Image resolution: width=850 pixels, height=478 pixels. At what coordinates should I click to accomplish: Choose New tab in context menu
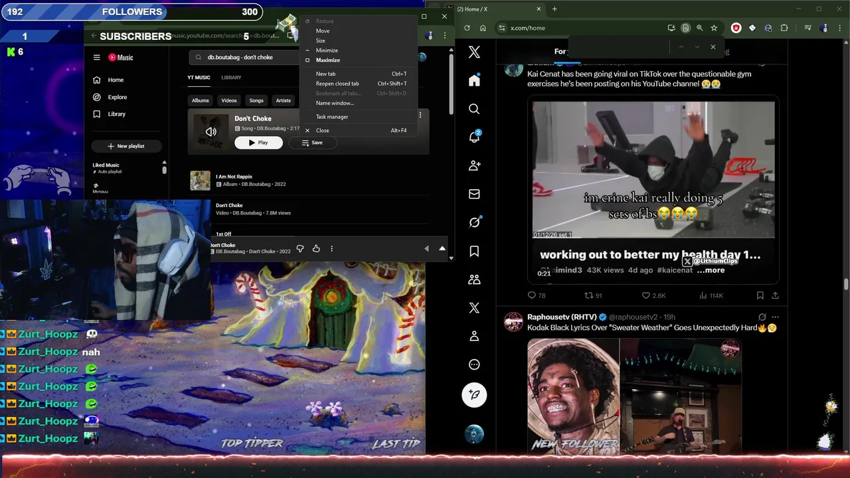pyautogui.click(x=359, y=74)
